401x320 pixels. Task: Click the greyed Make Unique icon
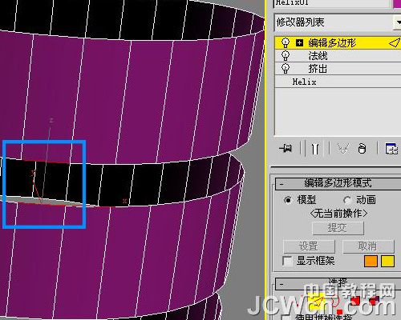pos(342,148)
